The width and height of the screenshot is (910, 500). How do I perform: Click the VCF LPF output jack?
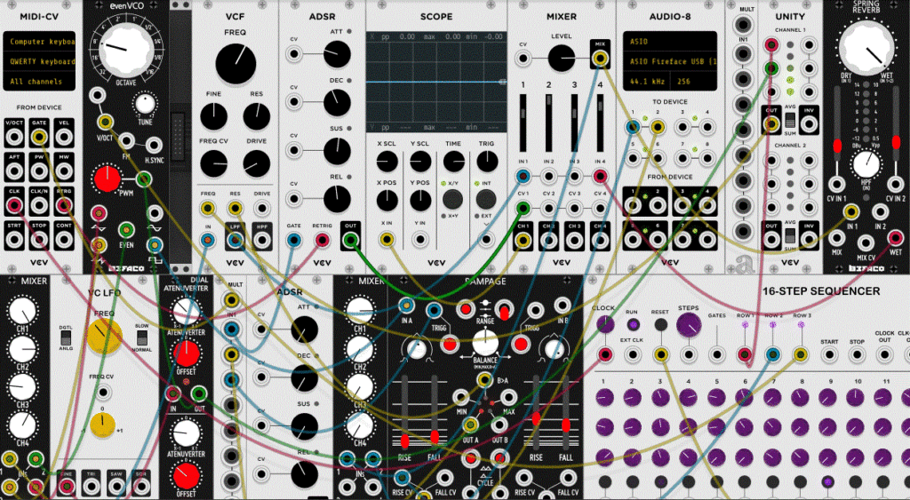pyautogui.click(x=235, y=240)
